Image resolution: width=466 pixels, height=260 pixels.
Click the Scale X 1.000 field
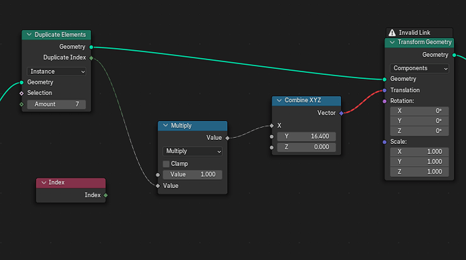pos(419,151)
